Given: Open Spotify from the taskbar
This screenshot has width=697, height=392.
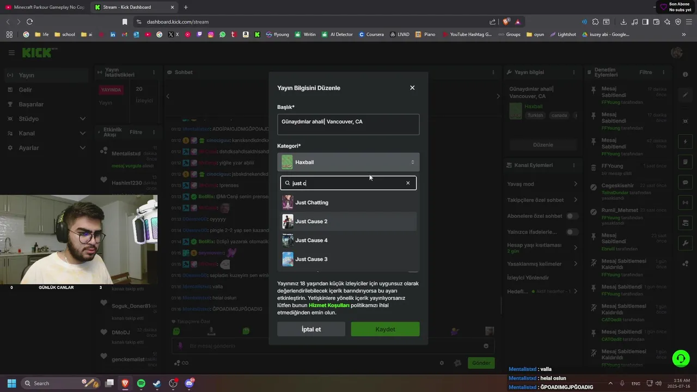Looking at the screenshot, I should point(141,383).
